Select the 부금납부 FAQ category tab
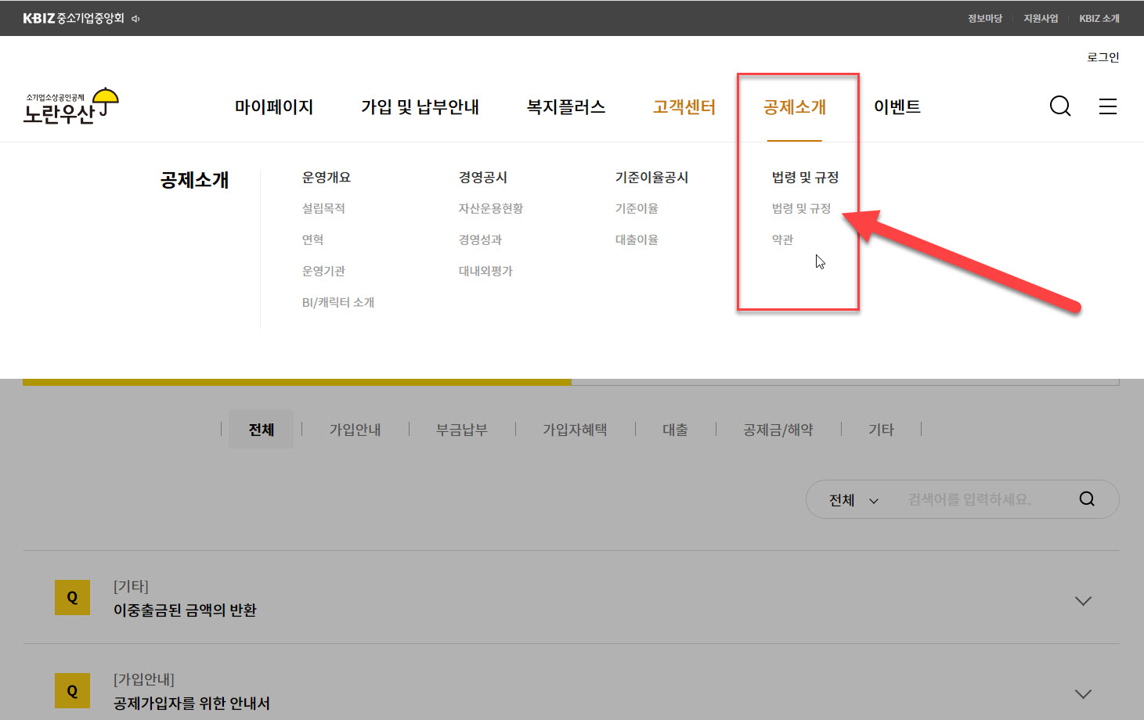The image size is (1144, 720). coord(462,430)
